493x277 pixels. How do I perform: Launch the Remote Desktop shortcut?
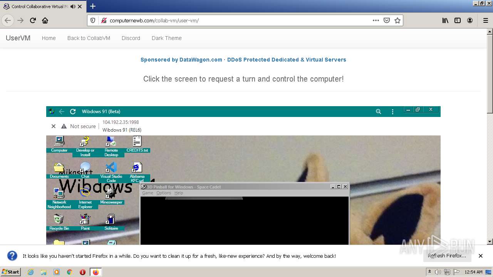111,147
